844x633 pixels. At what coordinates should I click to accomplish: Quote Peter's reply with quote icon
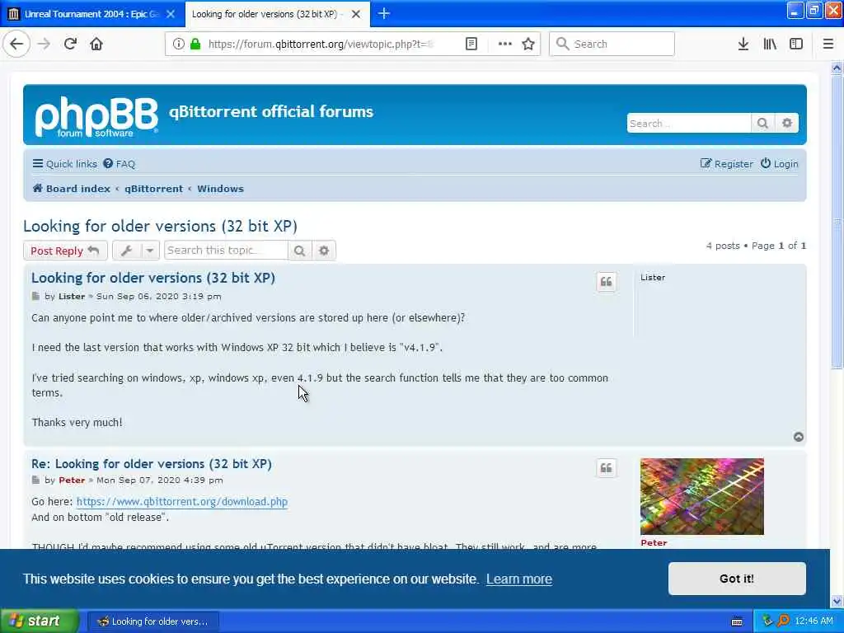[606, 468]
